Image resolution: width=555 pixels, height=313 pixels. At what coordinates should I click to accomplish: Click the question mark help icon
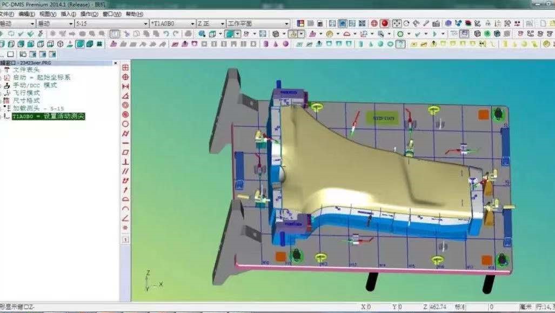coord(400,44)
